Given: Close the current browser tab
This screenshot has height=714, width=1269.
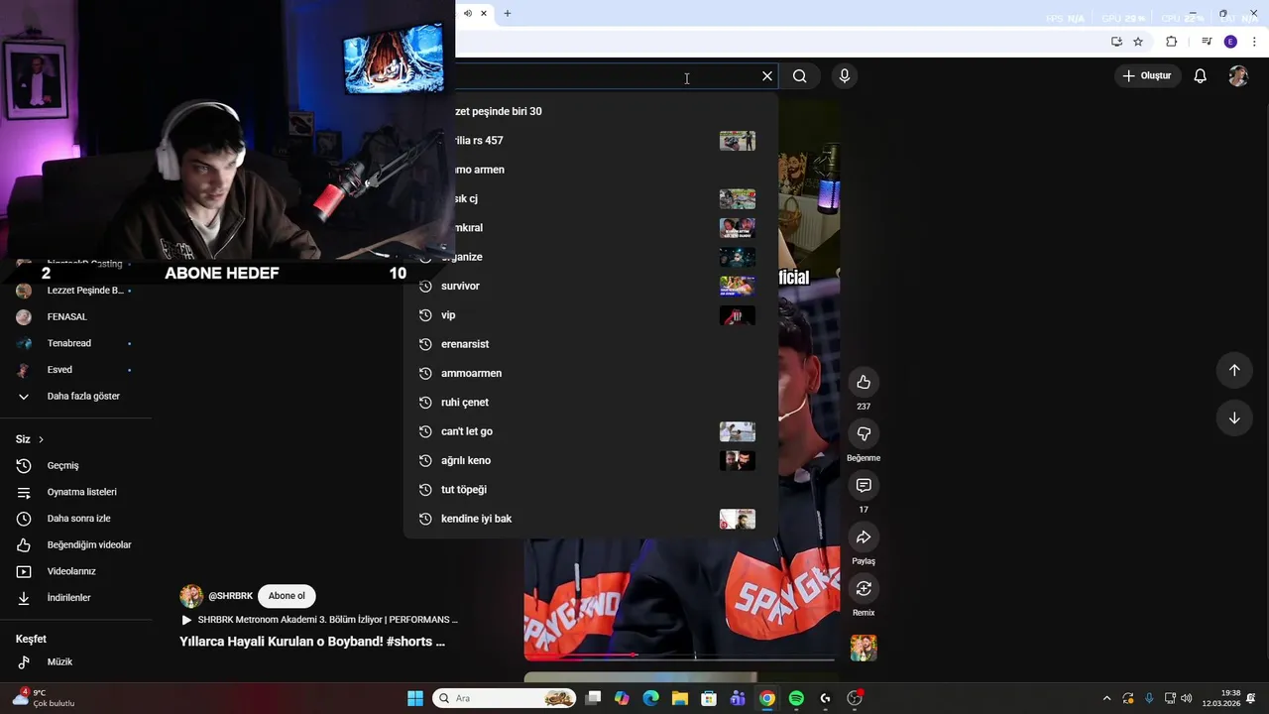Looking at the screenshot, I should click(484, 13).
